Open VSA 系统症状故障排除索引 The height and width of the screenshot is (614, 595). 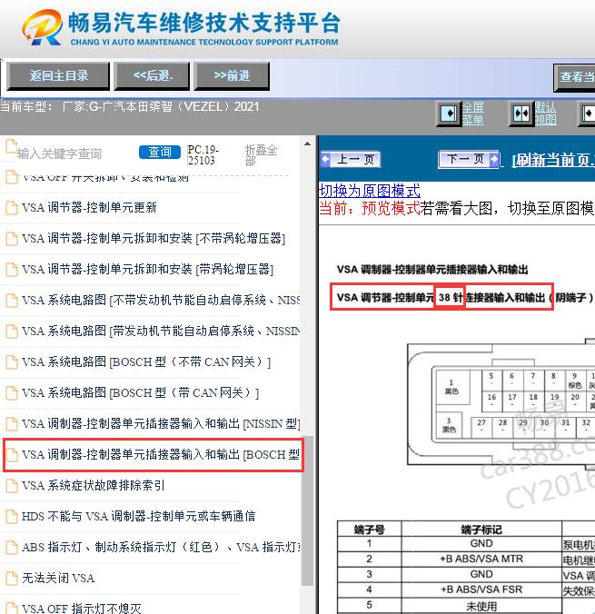point(94,486)
